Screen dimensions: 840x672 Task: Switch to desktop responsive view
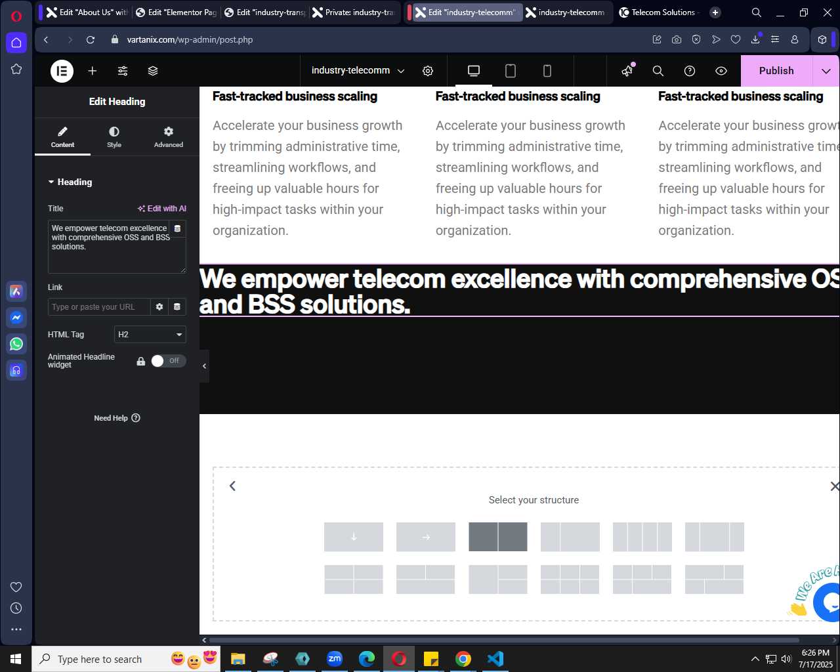[474, 71]
